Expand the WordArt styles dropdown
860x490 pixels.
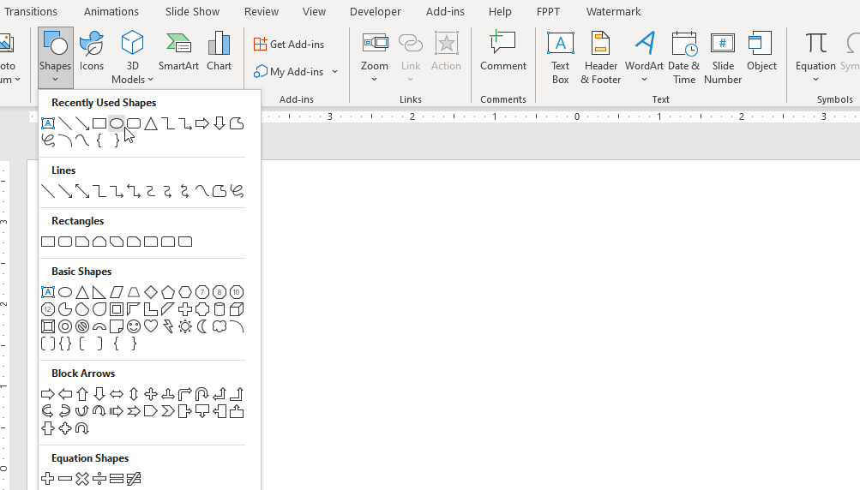[x=644, y=80]
